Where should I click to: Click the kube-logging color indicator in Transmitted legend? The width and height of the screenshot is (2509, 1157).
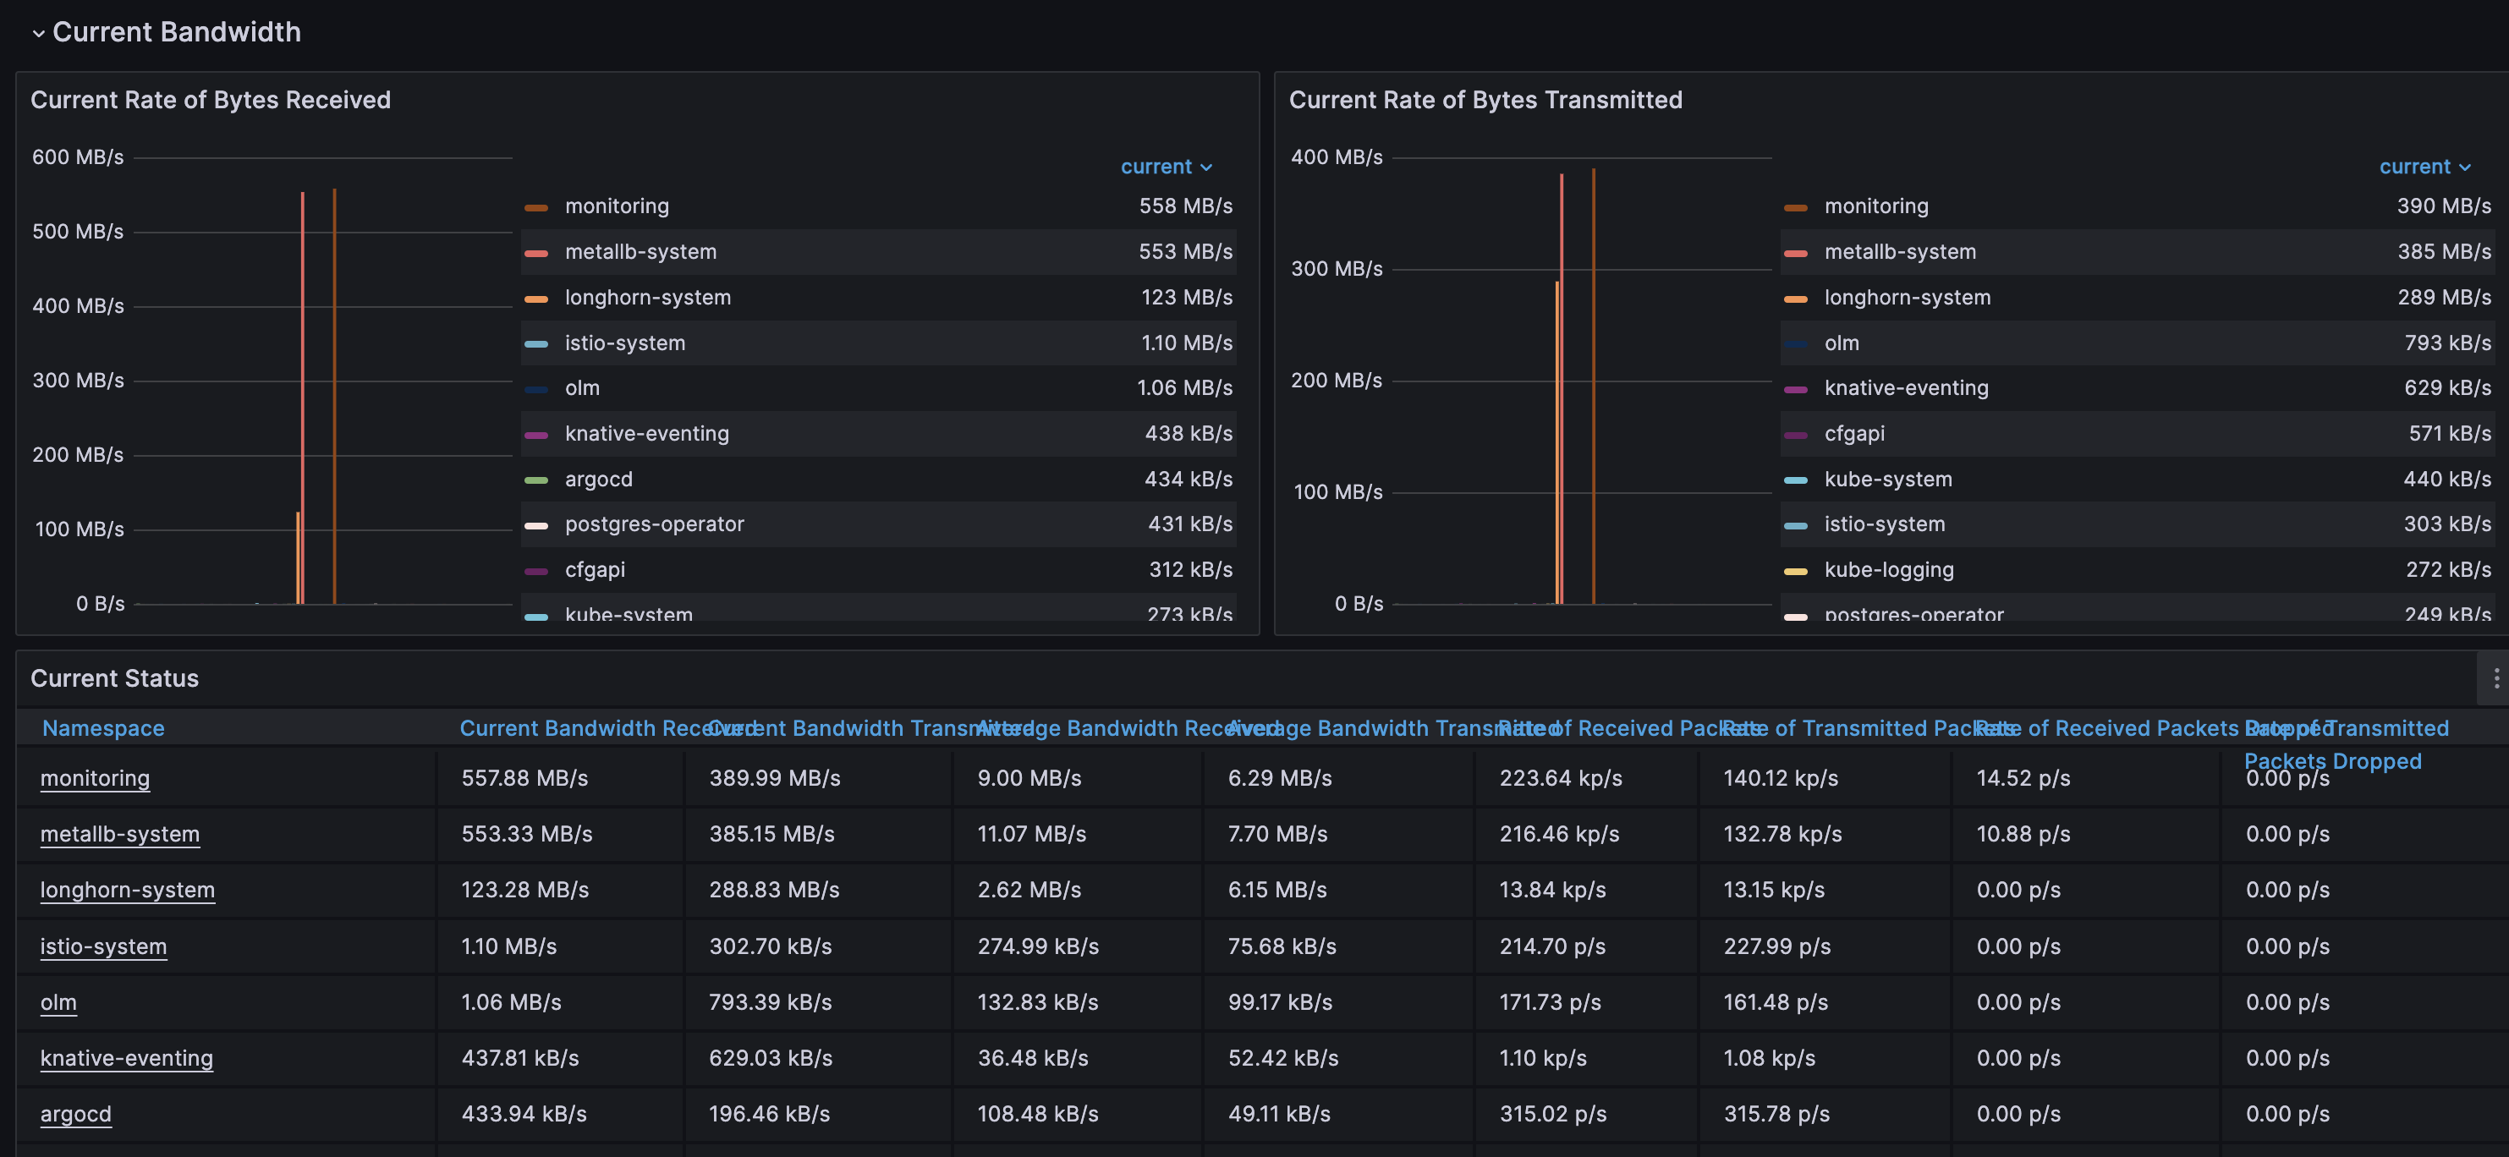tap(1796, 570)
